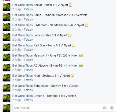The height and width of the screenshot is (112, 116).
Task: Open Bet Guru Tipps profile from Lens comment
Action: tap(22, 35)
